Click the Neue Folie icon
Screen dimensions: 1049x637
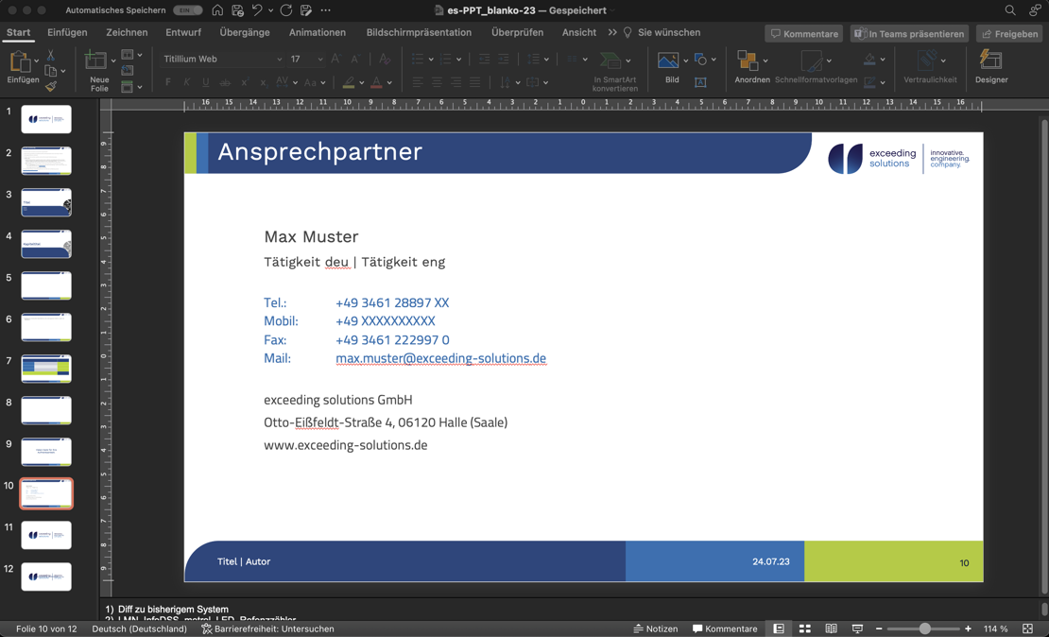pos(96,64)
